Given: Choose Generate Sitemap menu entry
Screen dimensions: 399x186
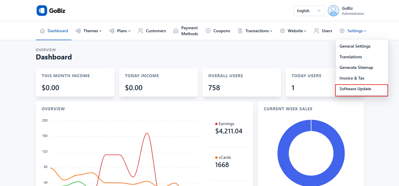Looking at the screenshot, I should (x=356, y=67).
